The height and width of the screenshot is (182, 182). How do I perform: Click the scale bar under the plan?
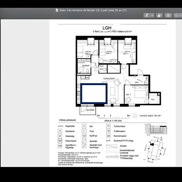pyautogui.click(x=114, y=117)
